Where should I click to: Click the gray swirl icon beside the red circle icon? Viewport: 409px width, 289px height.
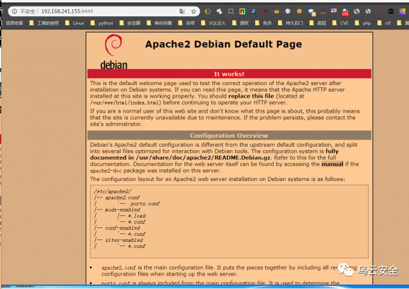(368, 11)
